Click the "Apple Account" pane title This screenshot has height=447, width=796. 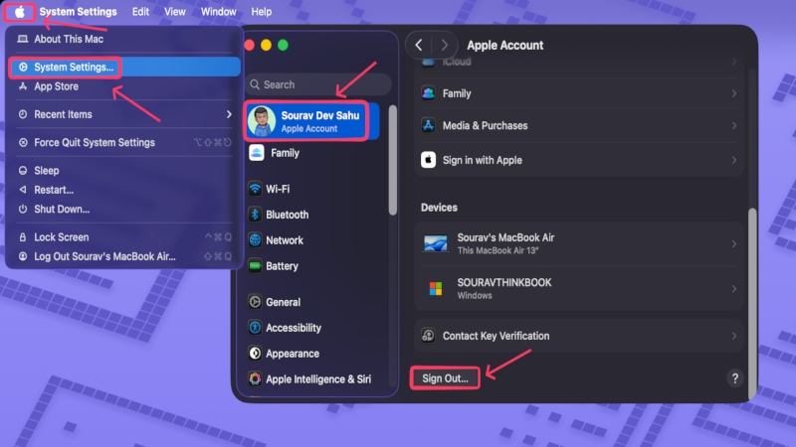505,45
